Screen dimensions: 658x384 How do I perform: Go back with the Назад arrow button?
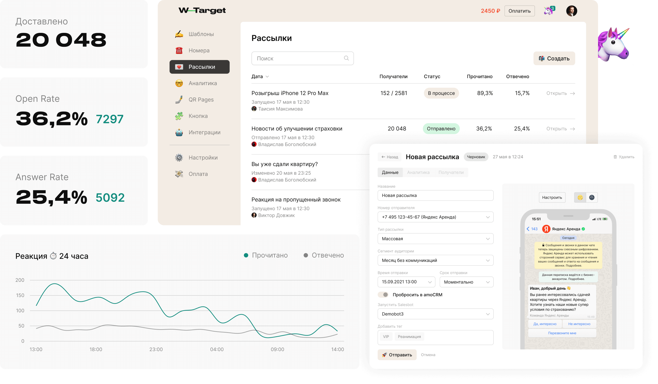click(x=390, y=157)
